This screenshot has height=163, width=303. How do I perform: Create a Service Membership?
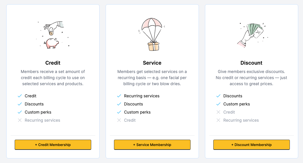[x=152, y=145]
